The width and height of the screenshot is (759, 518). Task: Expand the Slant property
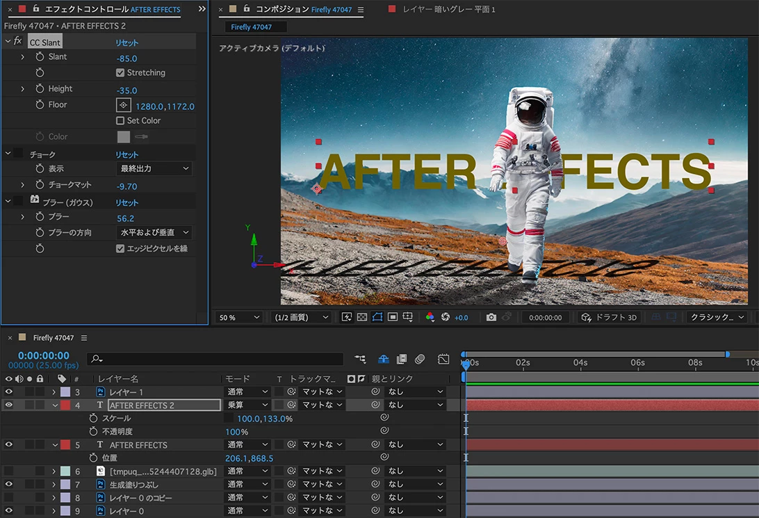click(x=23, y=56)
